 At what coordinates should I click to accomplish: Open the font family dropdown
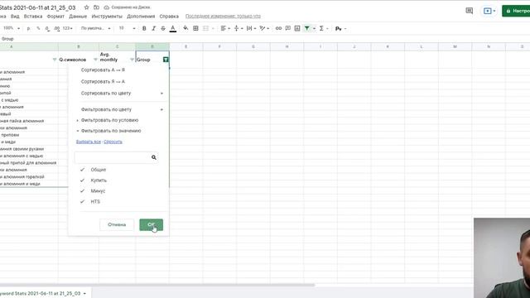pyautogui.click(x=96, y=28)
